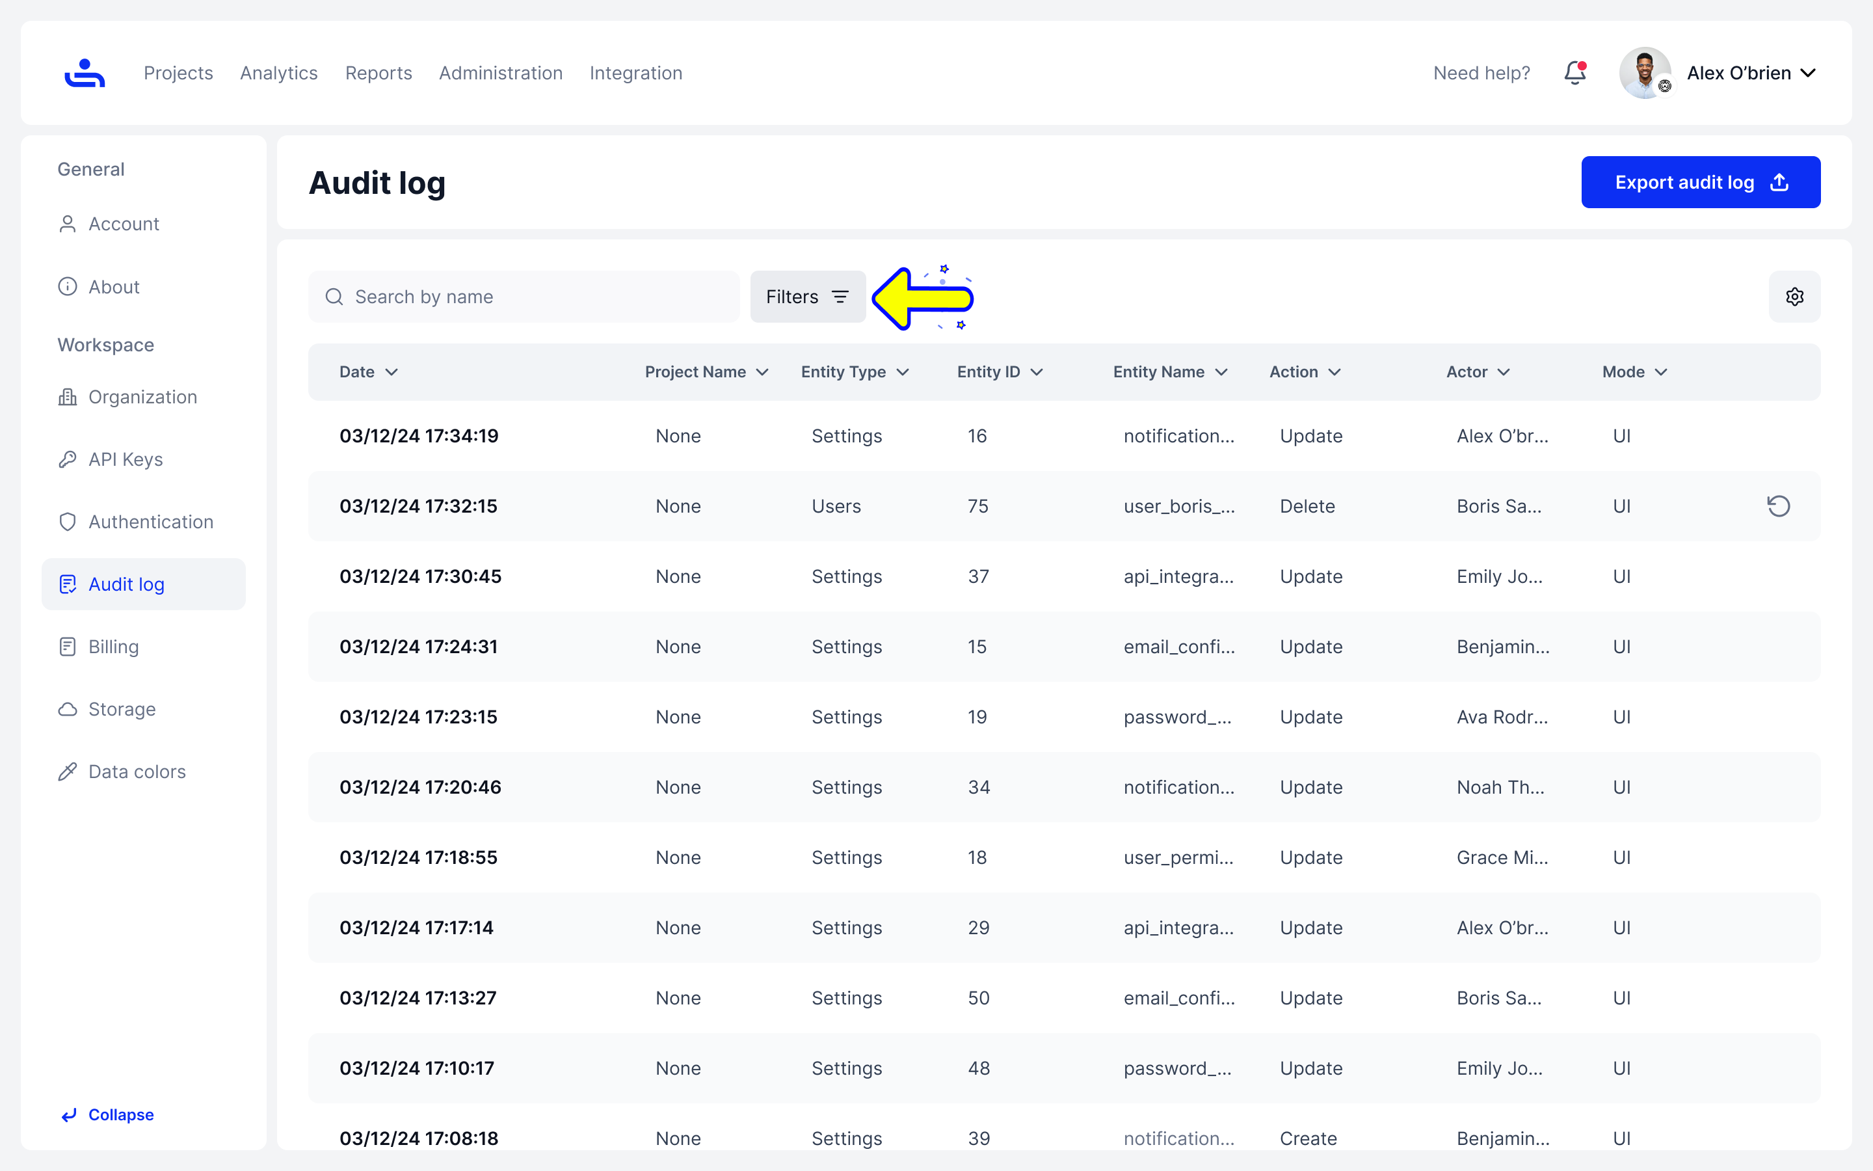1873x1171 pixels.
Task: Expand the Entity Type column dropdown
Action: click(x=903, y=371)
